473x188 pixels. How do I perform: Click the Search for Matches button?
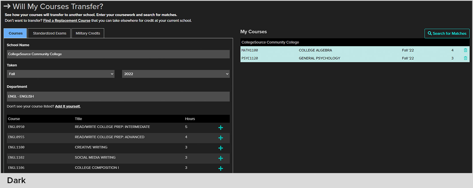(x=447, y=33)
